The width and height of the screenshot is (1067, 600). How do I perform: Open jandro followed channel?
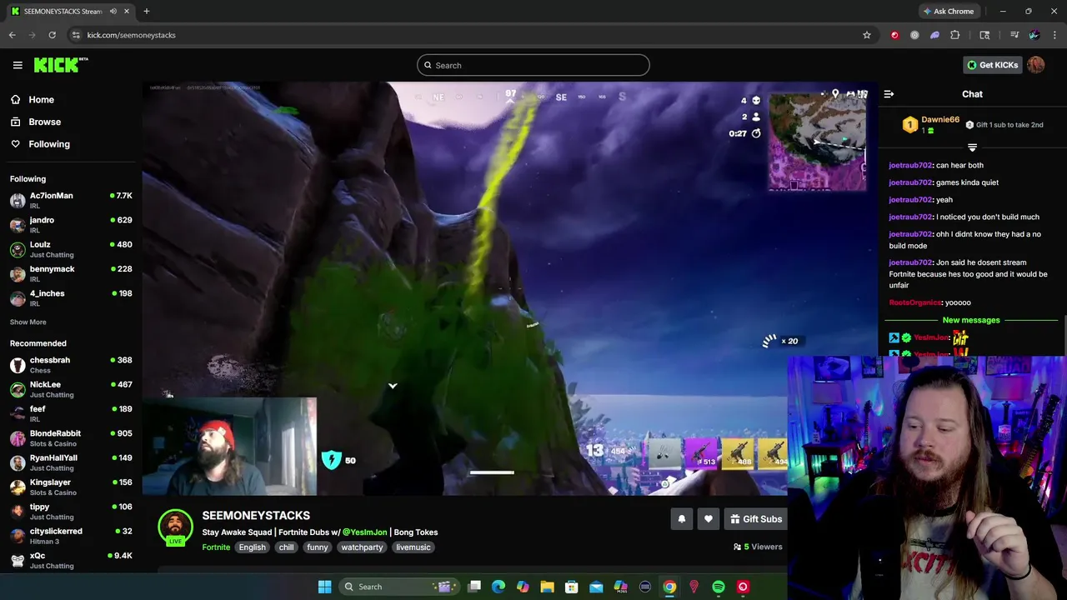[x=71, y=224]
